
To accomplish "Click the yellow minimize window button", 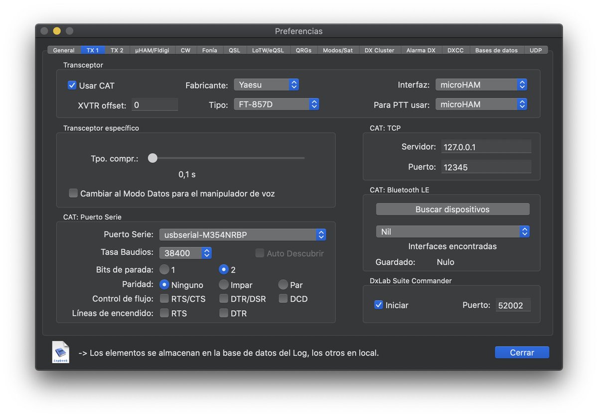I will pyautogui.click(x=57, y=31).
